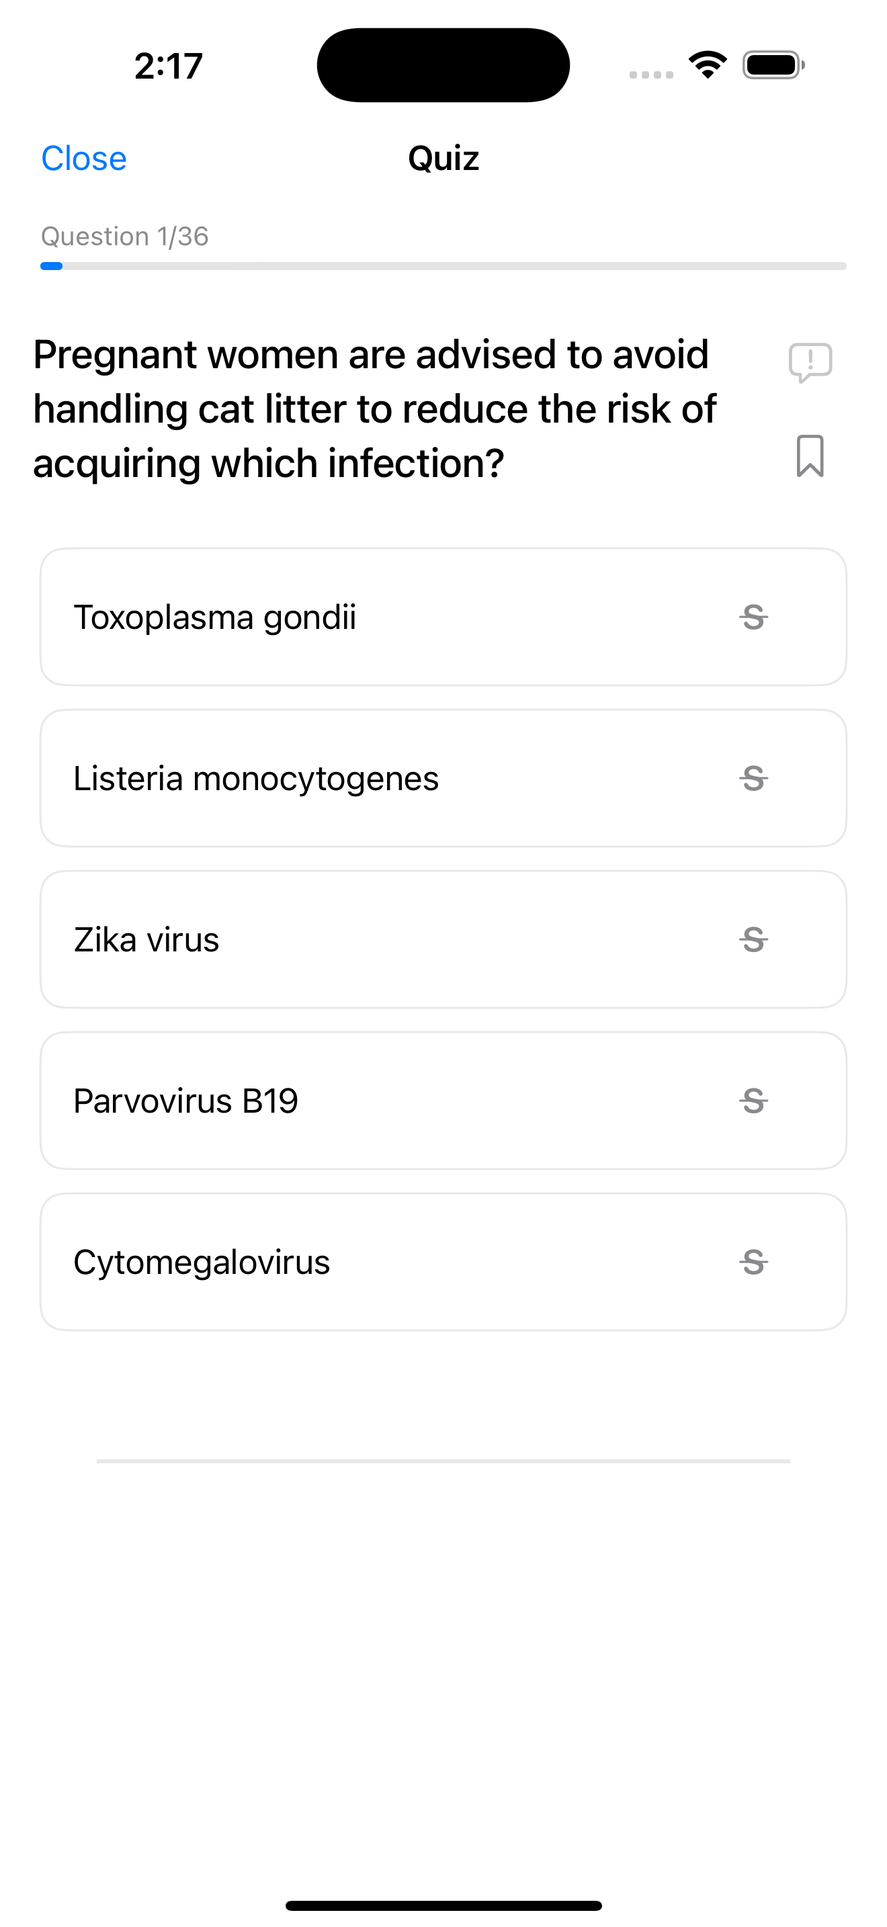Cross out the Parvovirus B19 option
Image resolution: width=887 pixels, height=1927 pixels.
753,1101
